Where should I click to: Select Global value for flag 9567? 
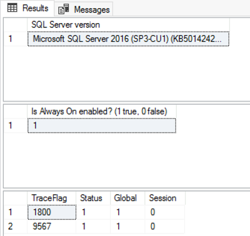127,227
